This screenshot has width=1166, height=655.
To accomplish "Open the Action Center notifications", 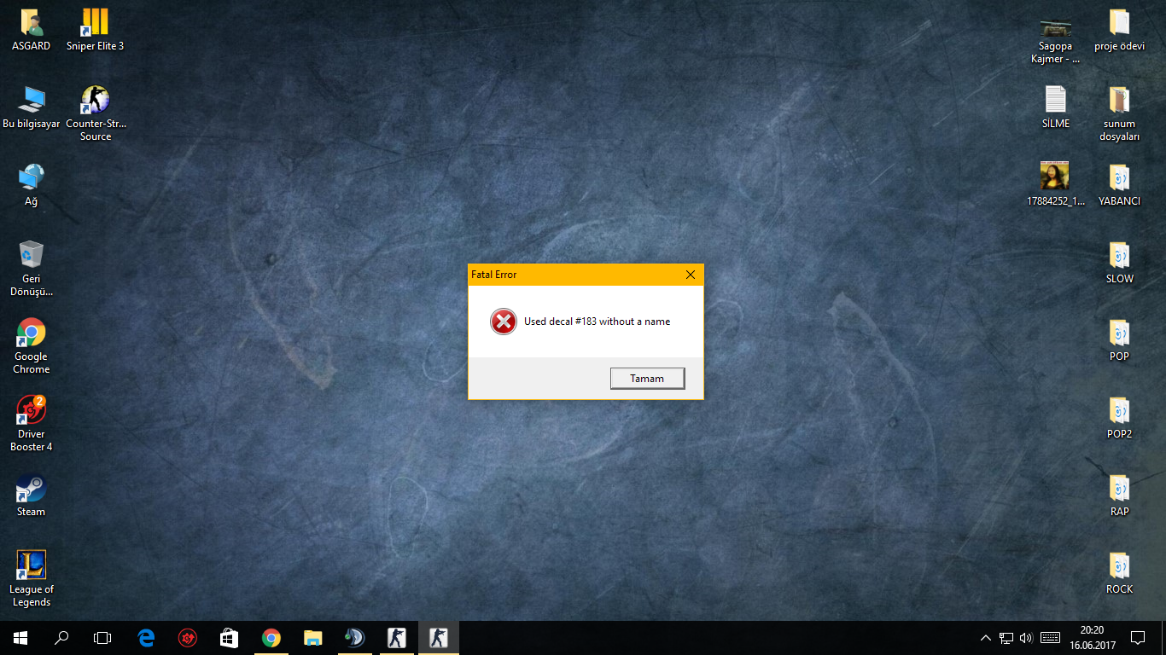I will (x=1137, y=638).
